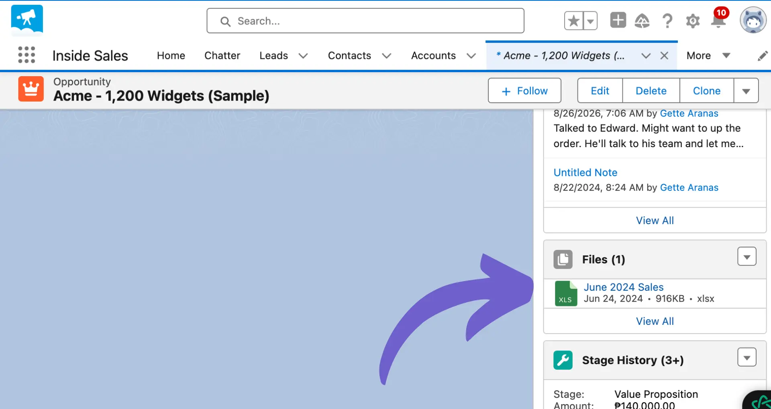Open the Leads tab

tap(273, 56)
